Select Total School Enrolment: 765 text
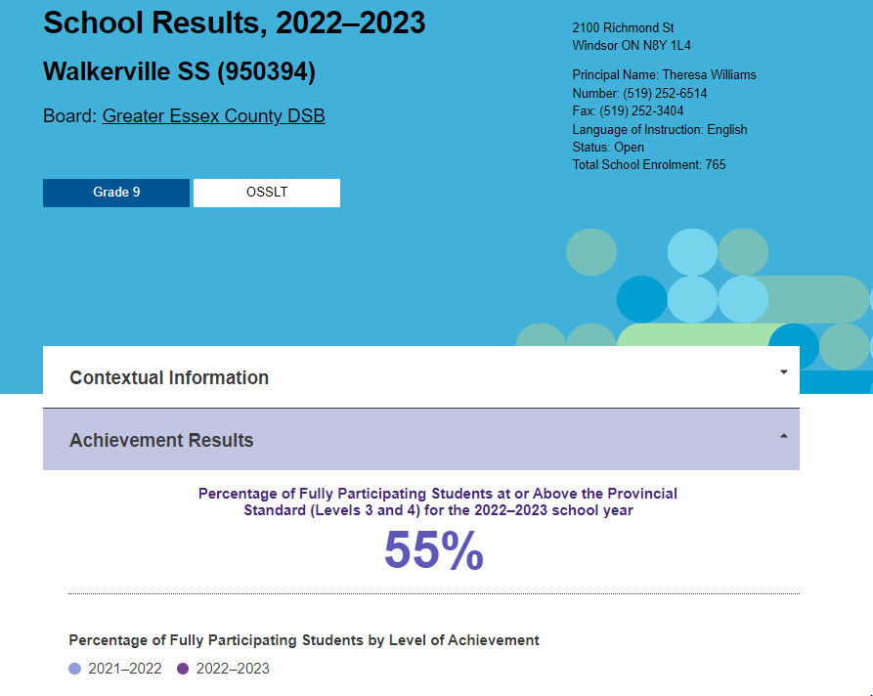Image resolution: width=873 pixels, height=696 pixels. click(x=649, y=165)
